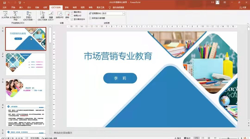
Task: Open 设置幻灯片放映 settings
Action: pyautogui.click(x=42, y=16)
